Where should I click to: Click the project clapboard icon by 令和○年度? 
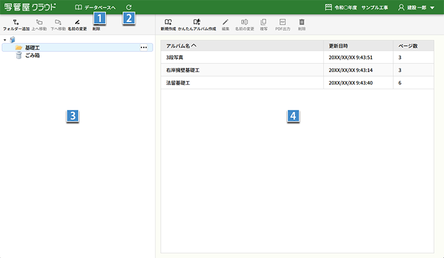328,8
